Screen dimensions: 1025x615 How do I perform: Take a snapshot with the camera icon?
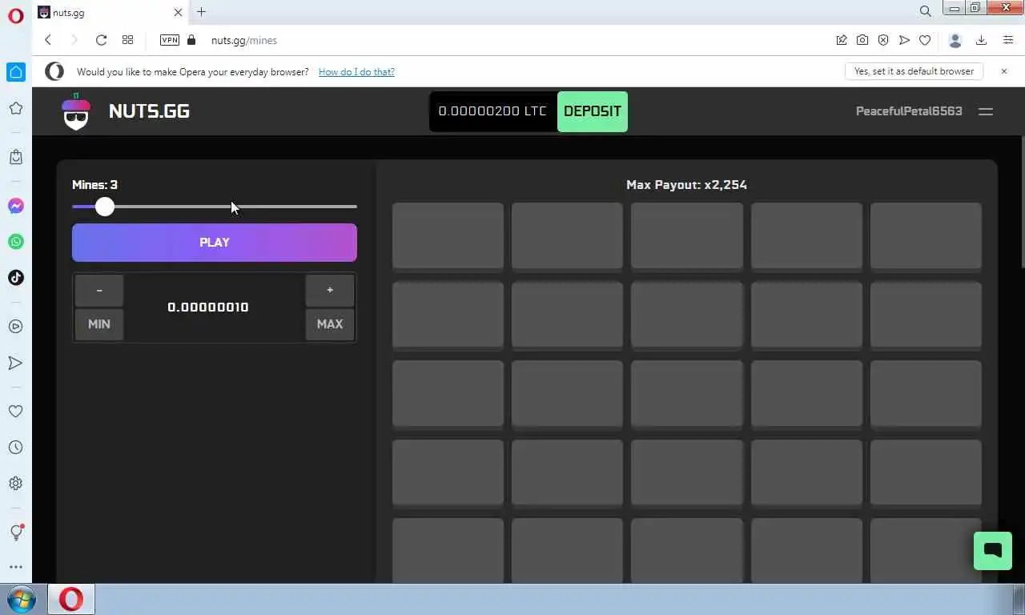point(862,40)
